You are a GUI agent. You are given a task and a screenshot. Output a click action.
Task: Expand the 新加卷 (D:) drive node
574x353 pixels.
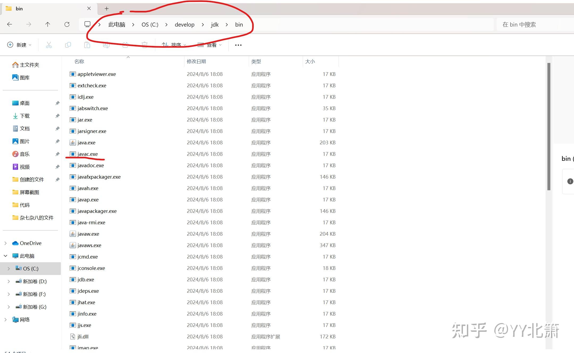[9, 281]
